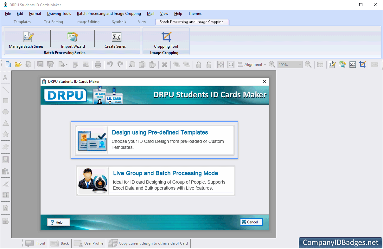383x249 pixels.
Task: Expand the export button's dropdown arrow
Action: coord(66,64)
